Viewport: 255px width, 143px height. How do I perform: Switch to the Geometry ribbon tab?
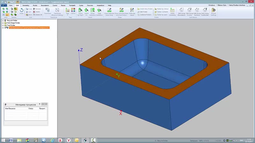26,5
